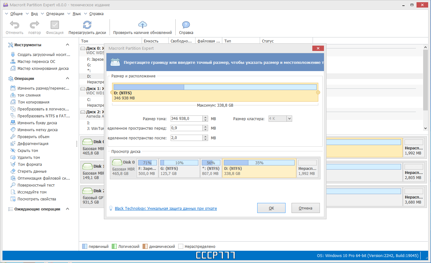Select *: (NTFS) 807,0 MB partition block
Image resolution: width=431 pixels, height=263 pixels.
pos(211,168)
